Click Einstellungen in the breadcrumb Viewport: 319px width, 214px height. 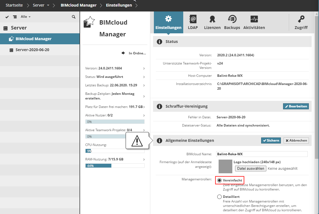(x=119, y=5)
